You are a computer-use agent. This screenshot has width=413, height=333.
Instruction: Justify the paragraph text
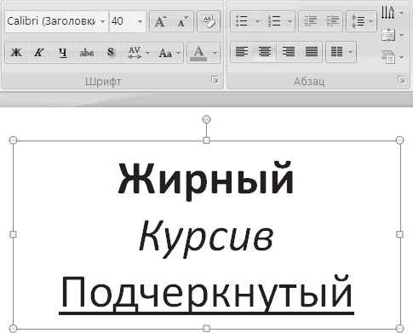[312, 52]
